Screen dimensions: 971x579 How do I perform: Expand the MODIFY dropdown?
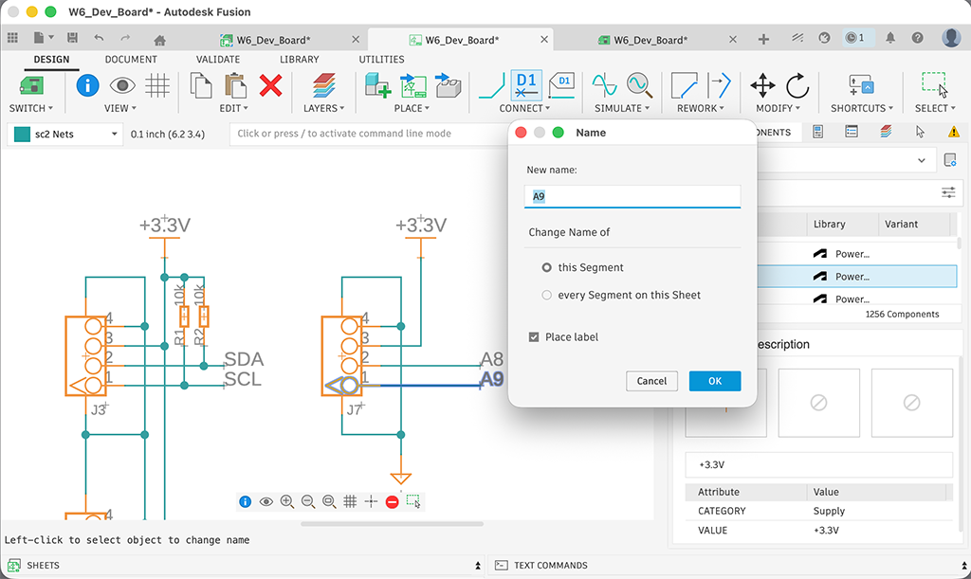pos(778,108)
